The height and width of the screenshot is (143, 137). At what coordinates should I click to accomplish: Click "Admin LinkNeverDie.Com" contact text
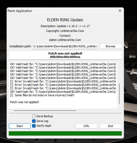tap(65, 40)
